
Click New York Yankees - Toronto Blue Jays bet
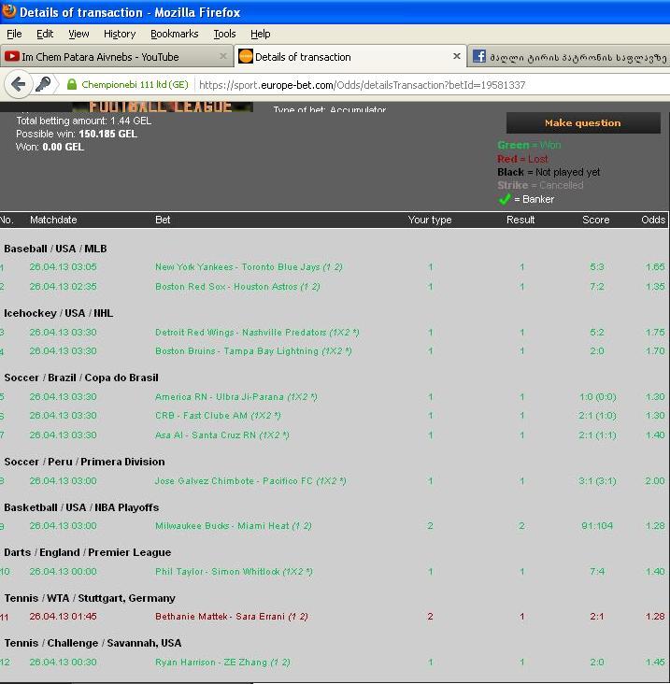pyautogui.click(x=249, y=267)
